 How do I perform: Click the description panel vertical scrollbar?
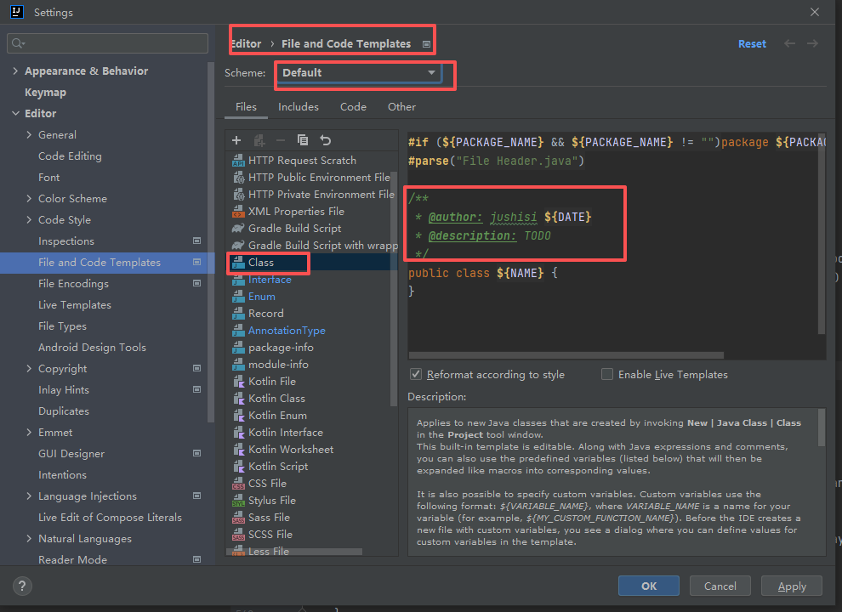(822, 428)
